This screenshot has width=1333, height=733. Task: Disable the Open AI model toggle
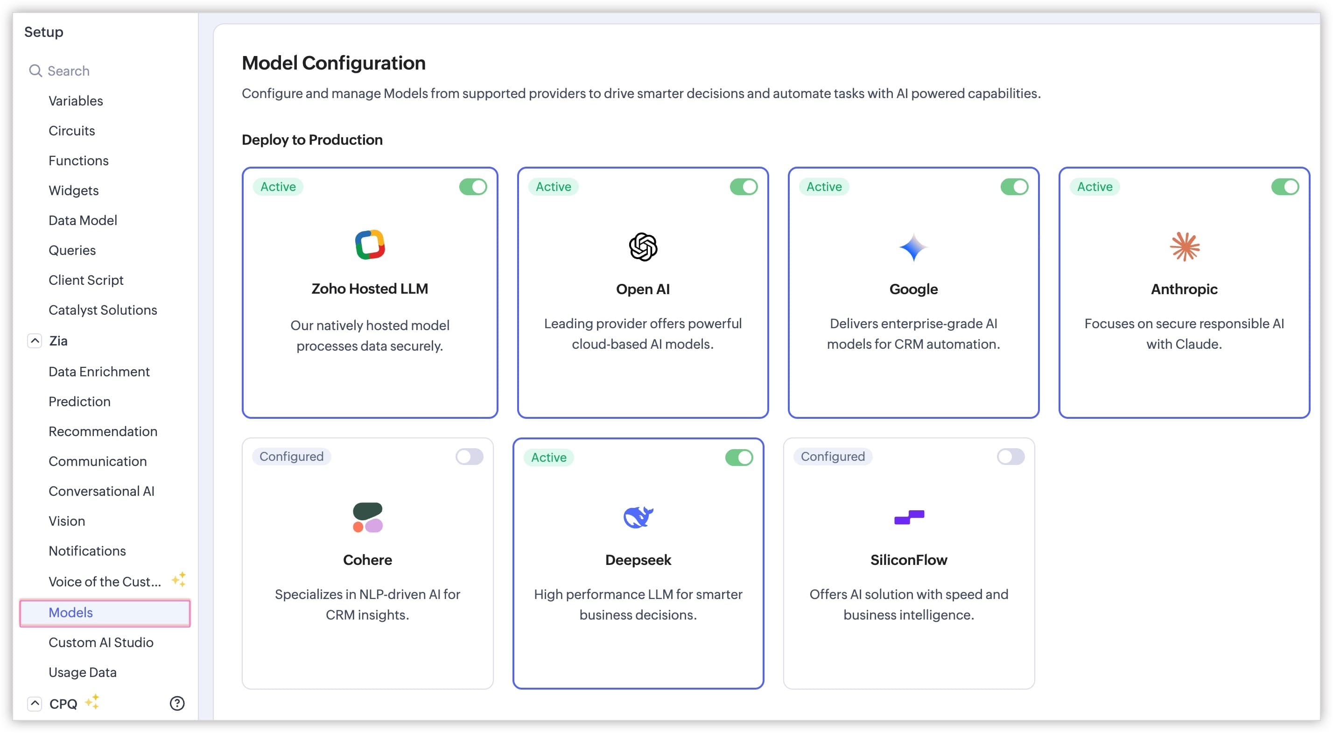point(744,186)
